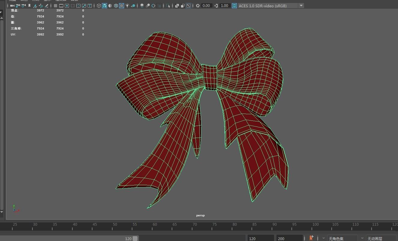Viewport: 398px width, 241px height.
Task: Click the UV count label
Action: pyautogui.click(x=13, y=34)
